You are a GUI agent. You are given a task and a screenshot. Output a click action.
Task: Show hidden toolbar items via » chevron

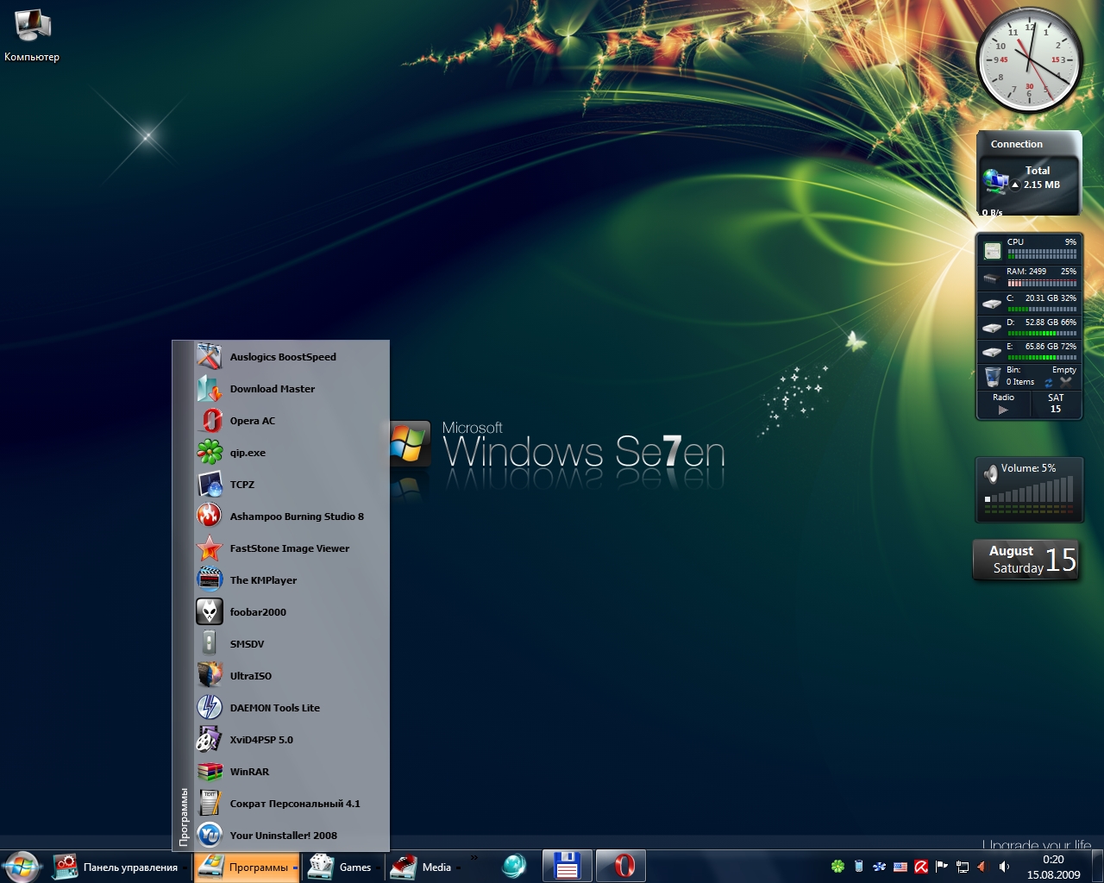click(x=474, y=858)
